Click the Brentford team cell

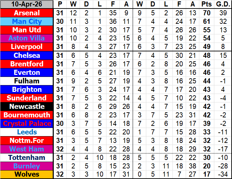tap(27, 64)
